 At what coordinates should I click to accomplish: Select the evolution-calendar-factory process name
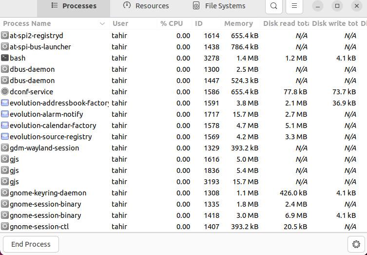(53, 126)
